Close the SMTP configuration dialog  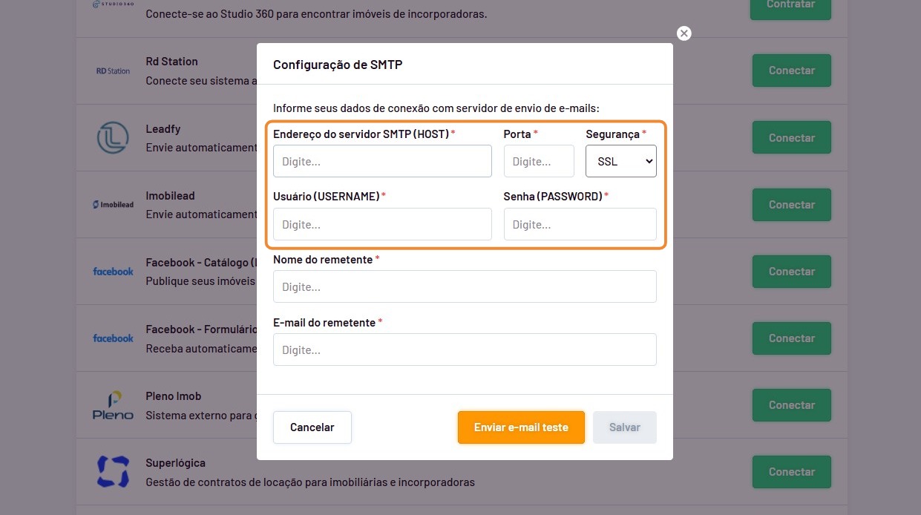click(x=684, y=33)
